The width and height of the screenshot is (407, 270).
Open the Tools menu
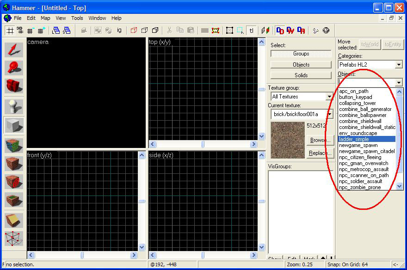coord(77,18)
